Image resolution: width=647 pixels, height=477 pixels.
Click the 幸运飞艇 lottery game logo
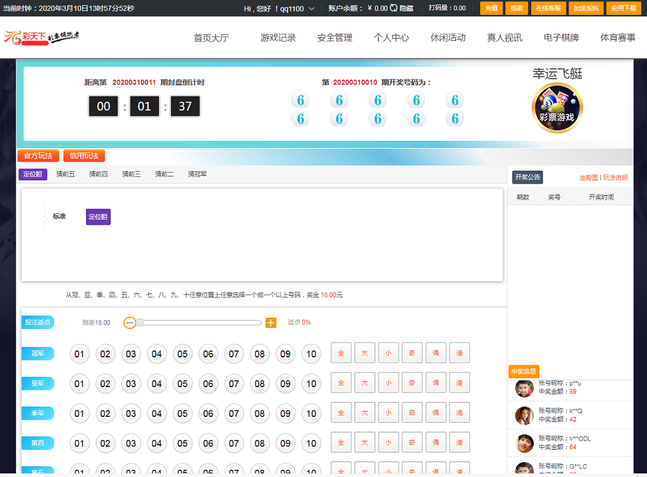557,109
